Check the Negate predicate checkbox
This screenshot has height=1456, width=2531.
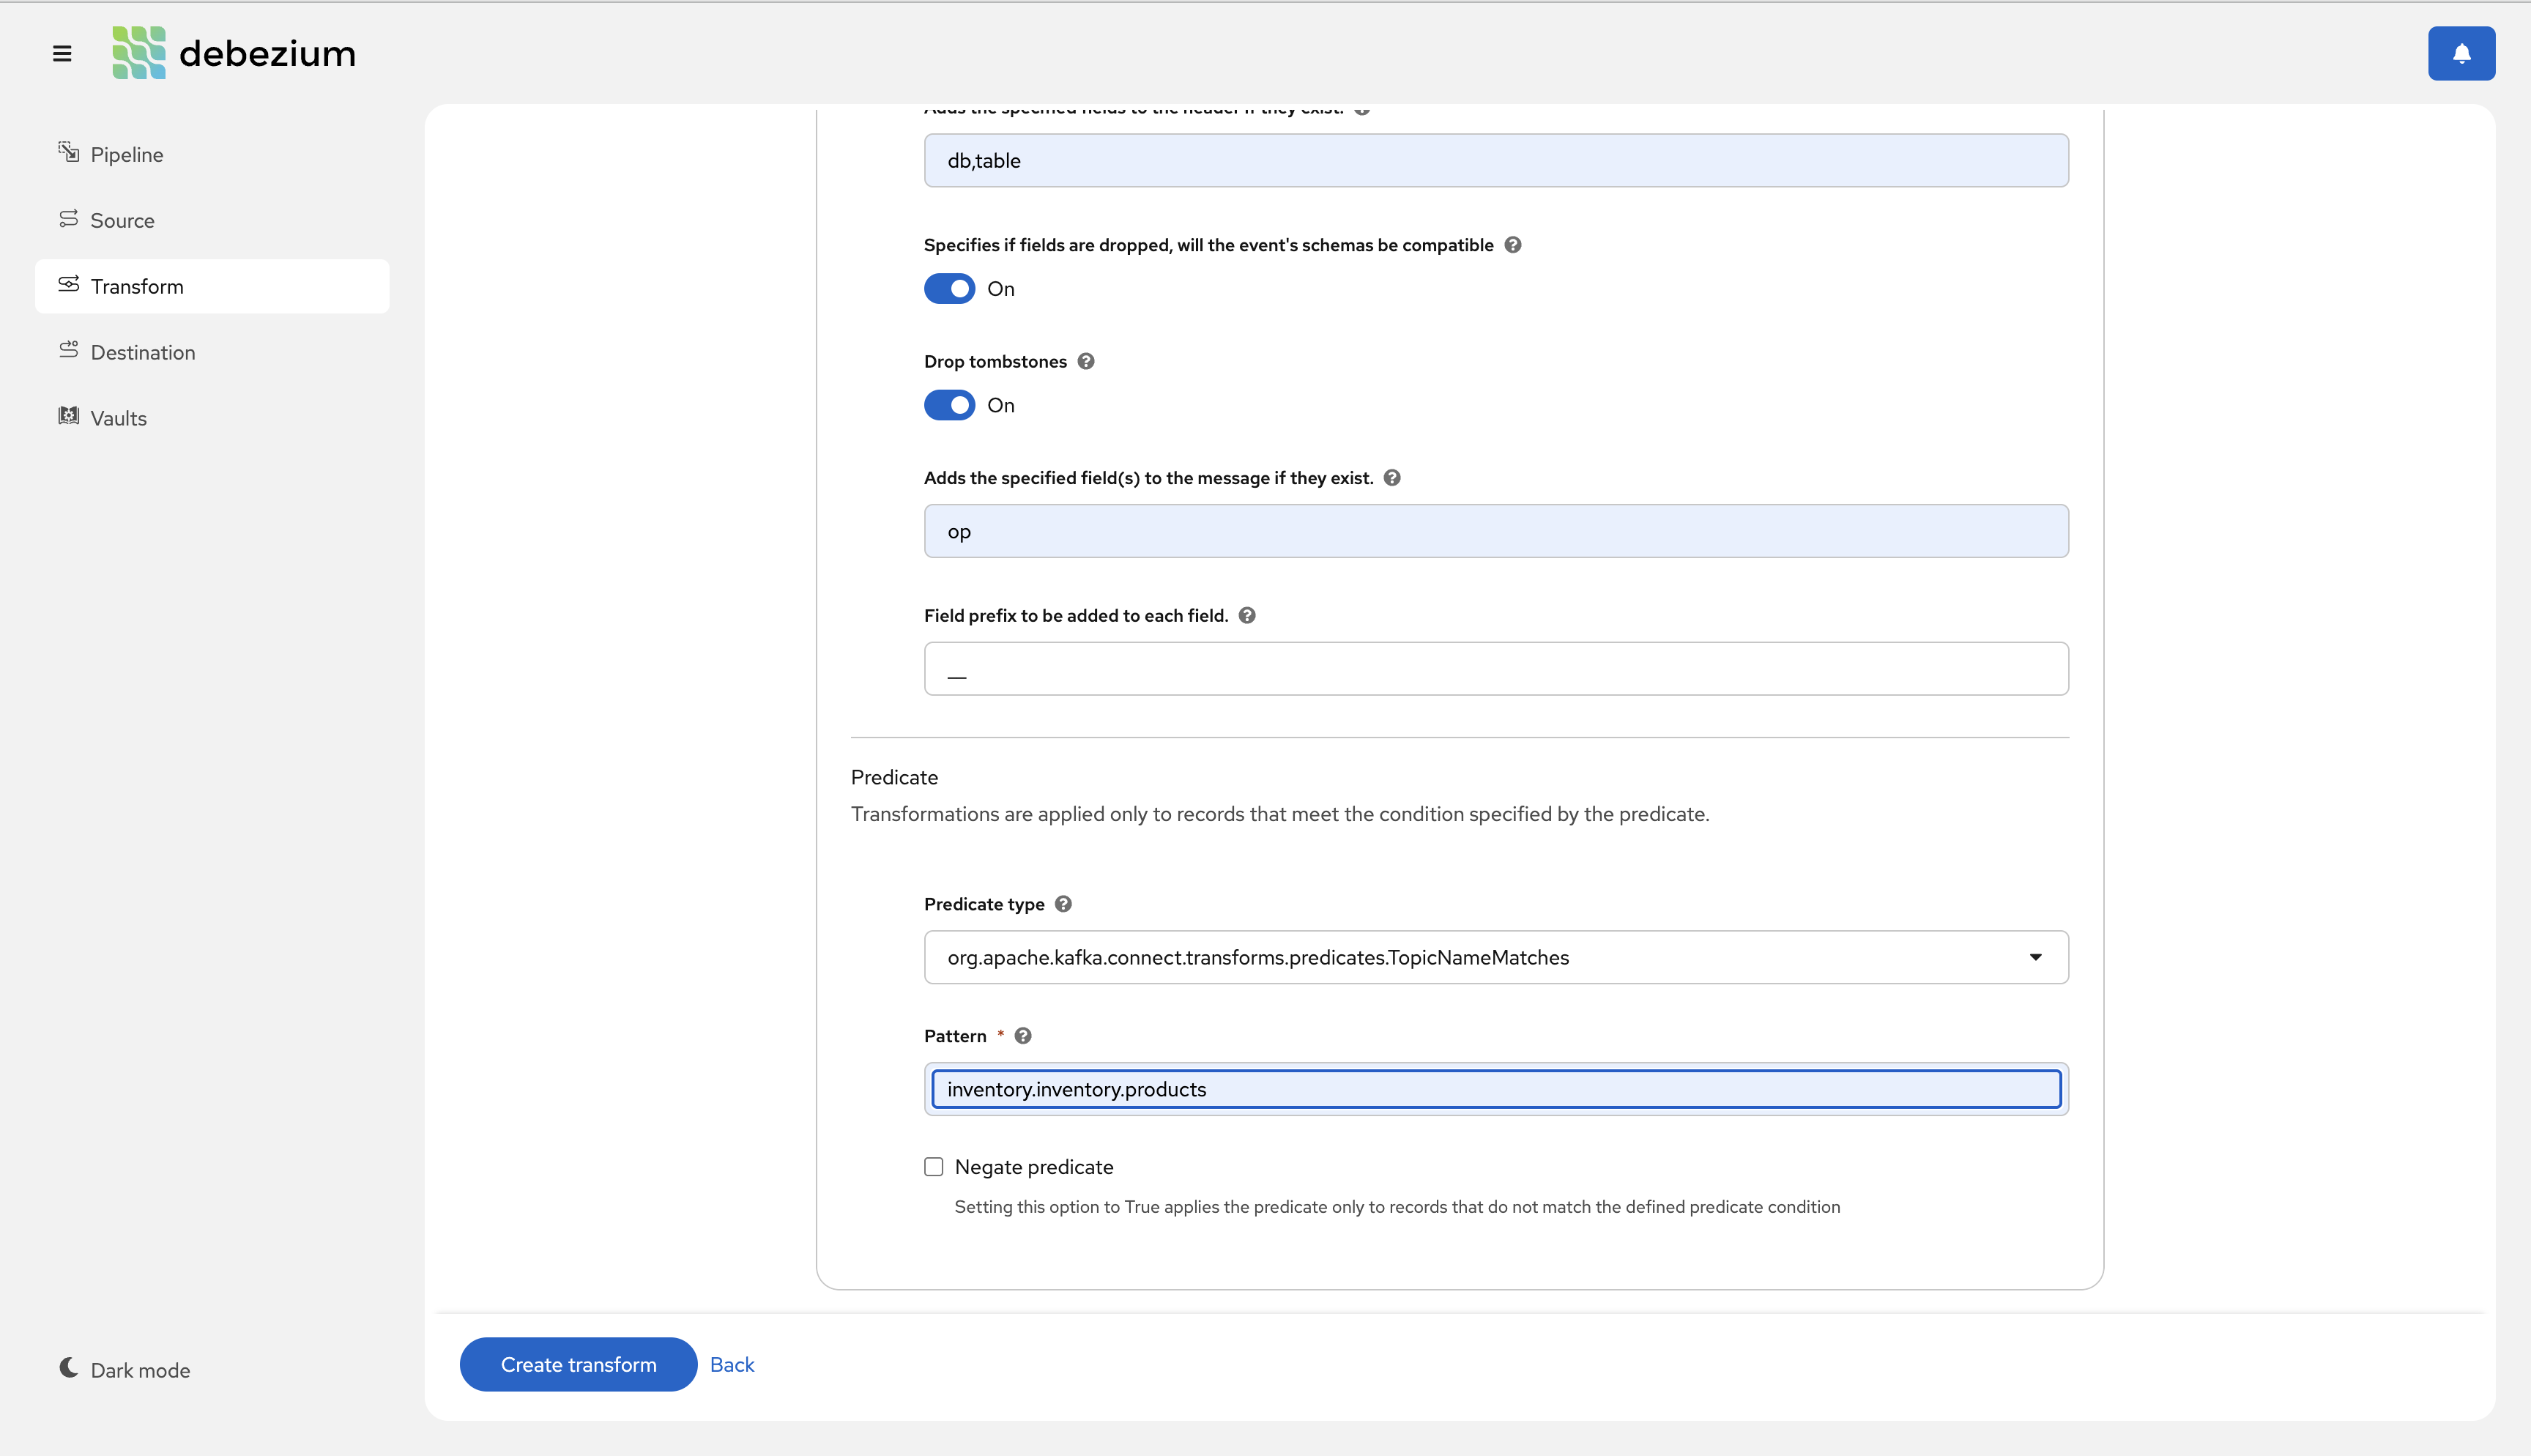[x=934, y=1167]
